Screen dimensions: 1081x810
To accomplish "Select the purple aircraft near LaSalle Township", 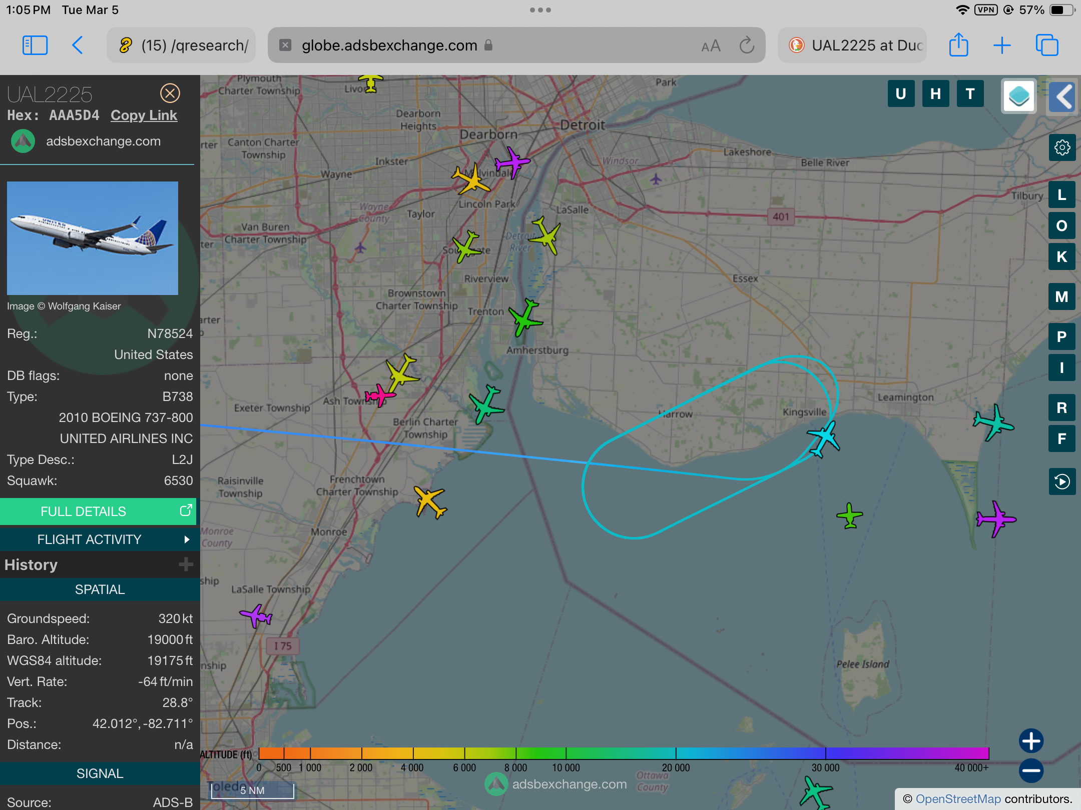I will pyautogui.click(x=256, y=615).
